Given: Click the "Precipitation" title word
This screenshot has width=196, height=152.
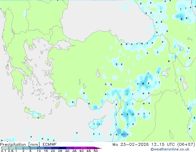Looking at the screenshot, I should click(x=13, y=145).
